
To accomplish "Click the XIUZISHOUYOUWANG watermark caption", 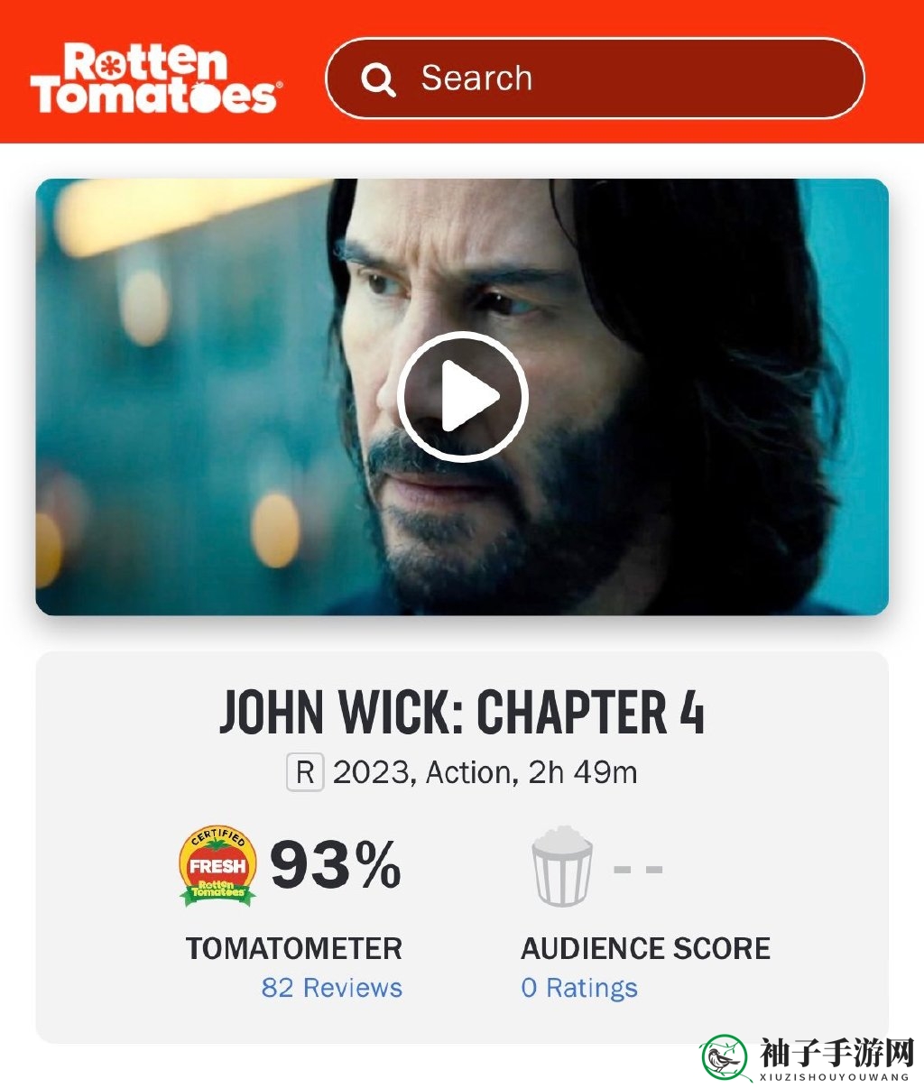I will tap(835, 1077).
